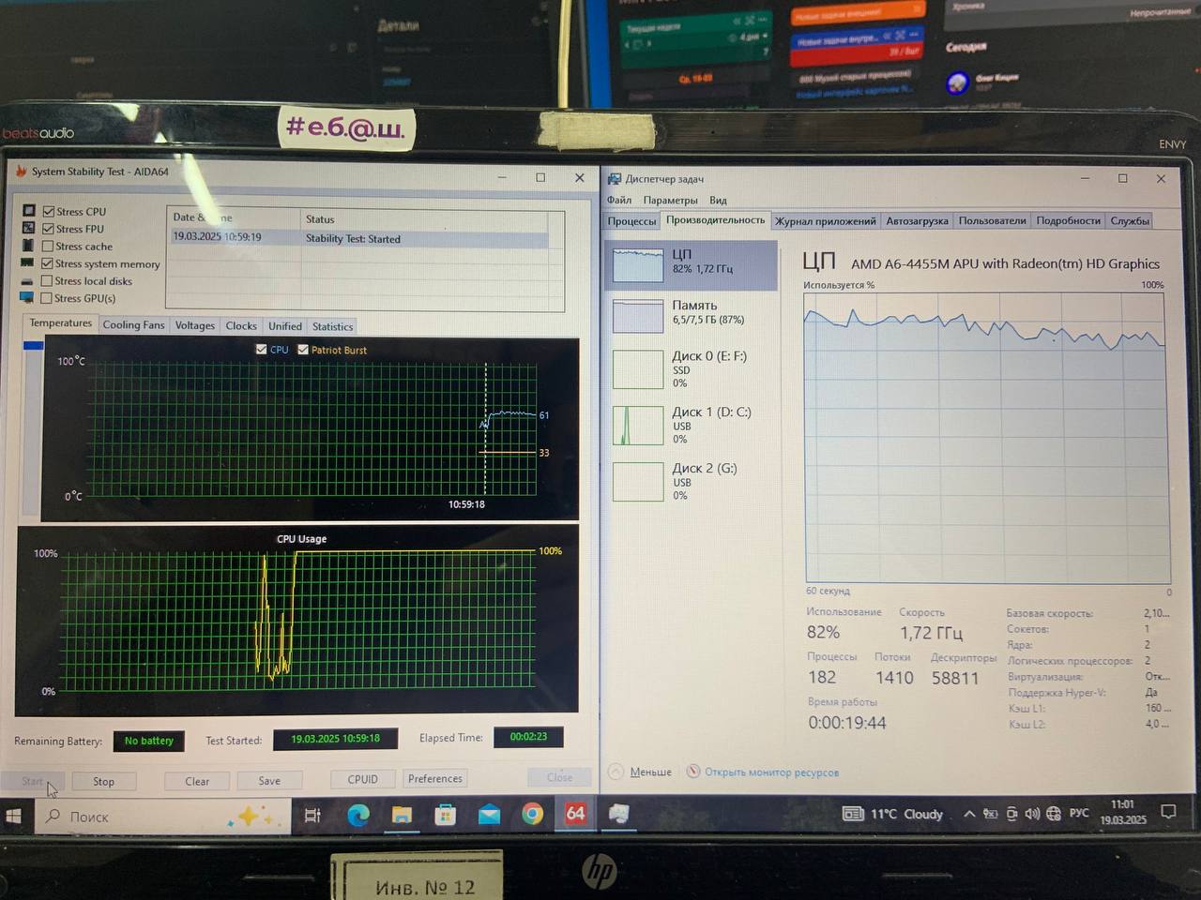1201x900 pixels.
Task: Open Microsoft Edge from the taskbar
Action: click(358, 815)
